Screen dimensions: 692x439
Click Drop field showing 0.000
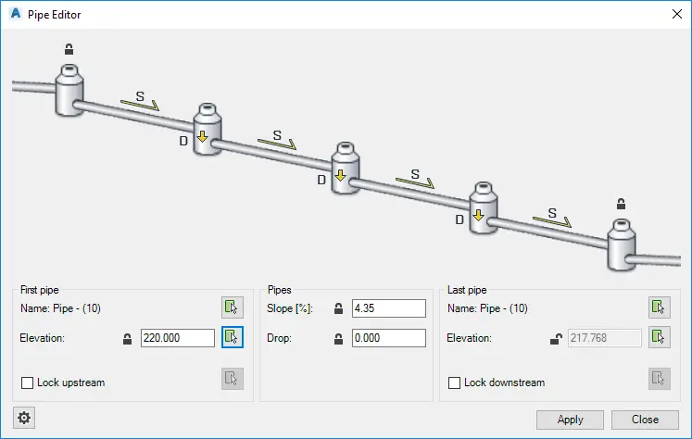[x=389, y=338]
